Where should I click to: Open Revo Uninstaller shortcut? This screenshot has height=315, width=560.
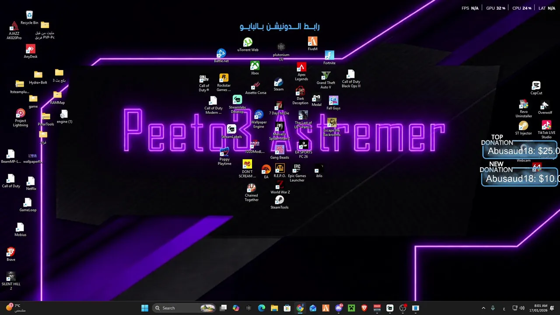(x=524, y=109)
